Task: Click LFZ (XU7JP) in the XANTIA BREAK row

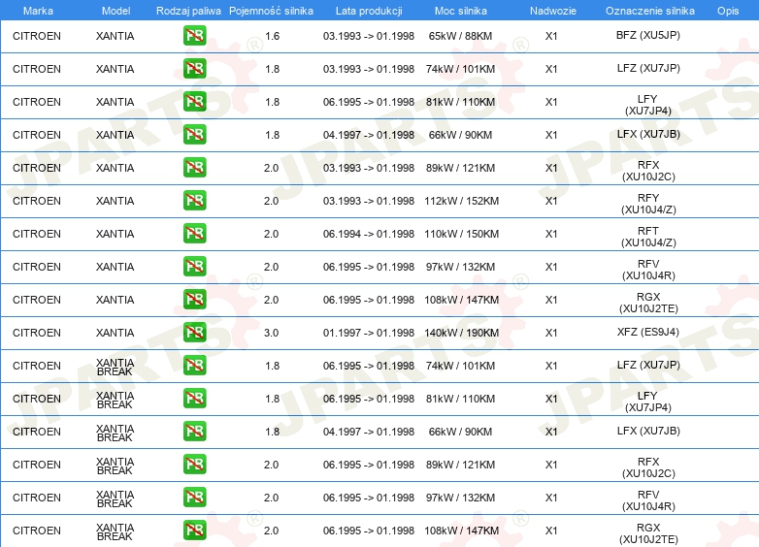Action: coord(648,365)
